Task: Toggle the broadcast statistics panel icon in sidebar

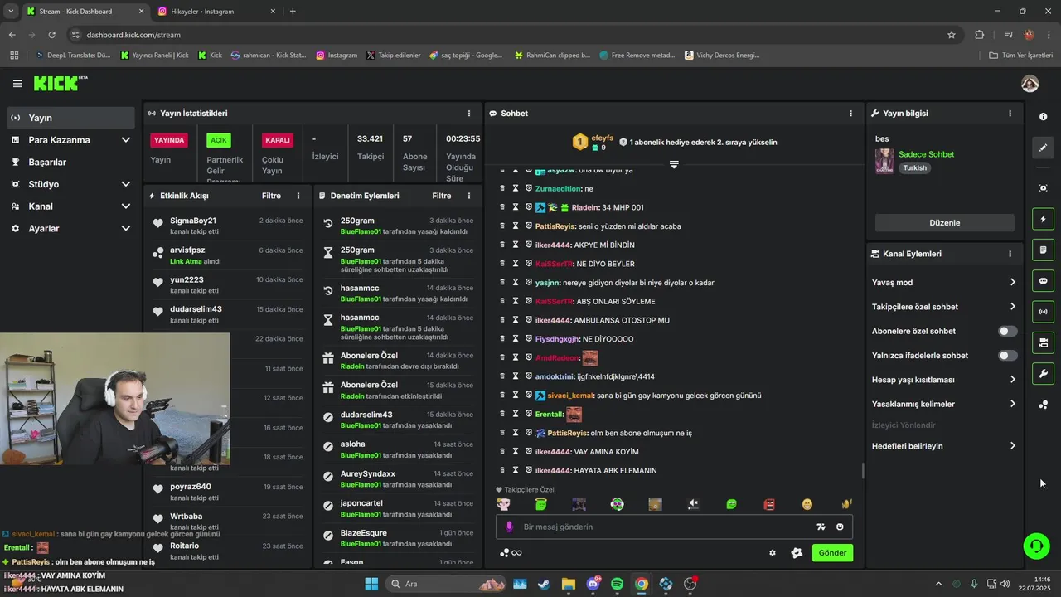Action: 1044,312
